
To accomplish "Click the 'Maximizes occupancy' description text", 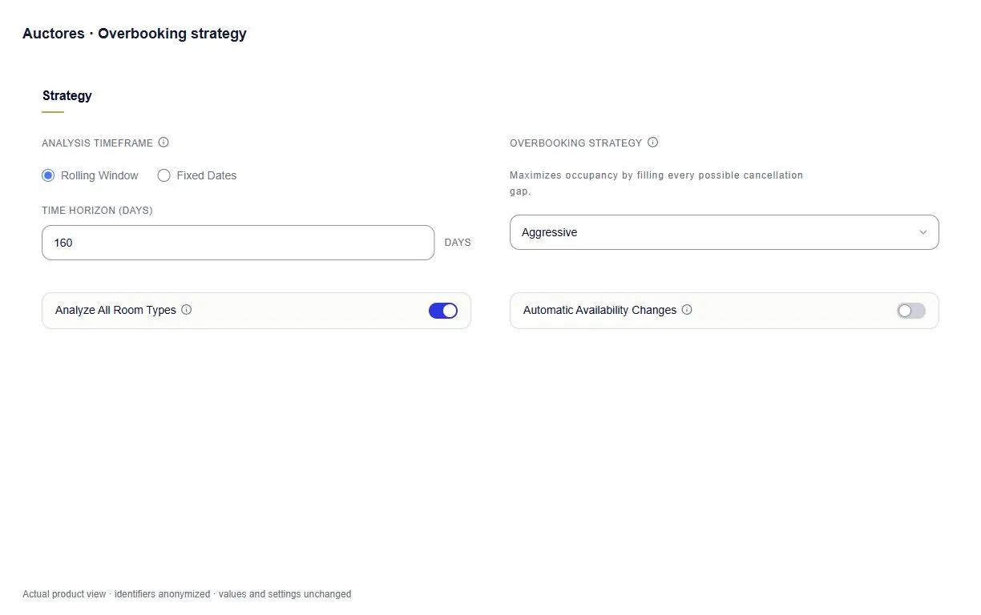I will click(656, 183).
